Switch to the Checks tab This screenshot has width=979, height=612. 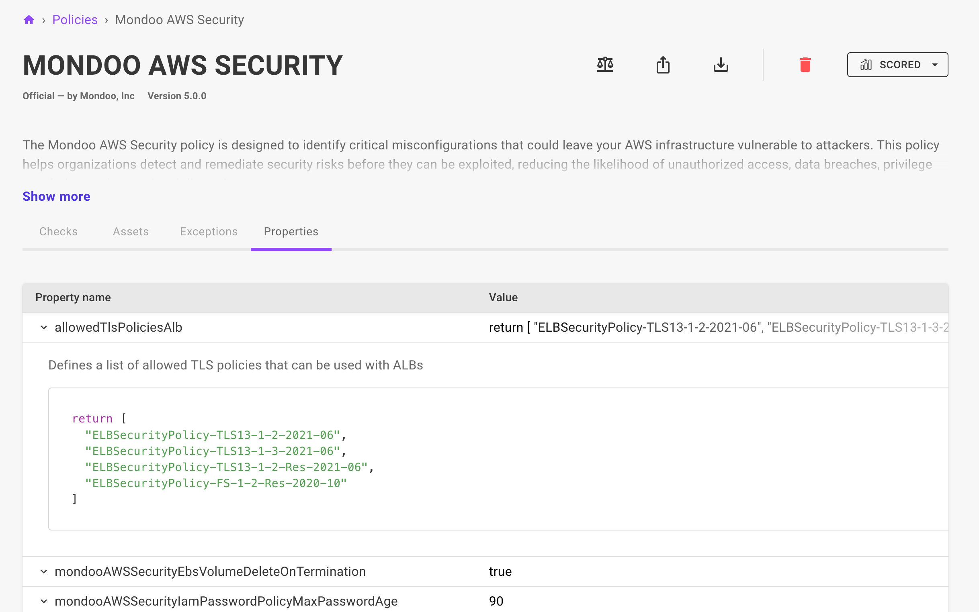(x=58, y=231)
